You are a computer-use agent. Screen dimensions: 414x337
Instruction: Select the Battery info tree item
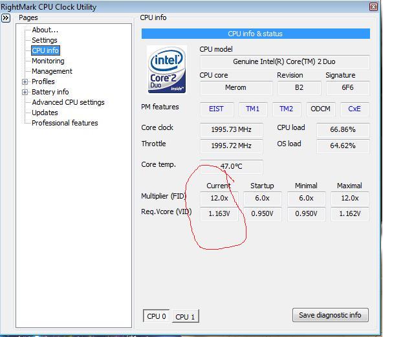pos(50,92)
